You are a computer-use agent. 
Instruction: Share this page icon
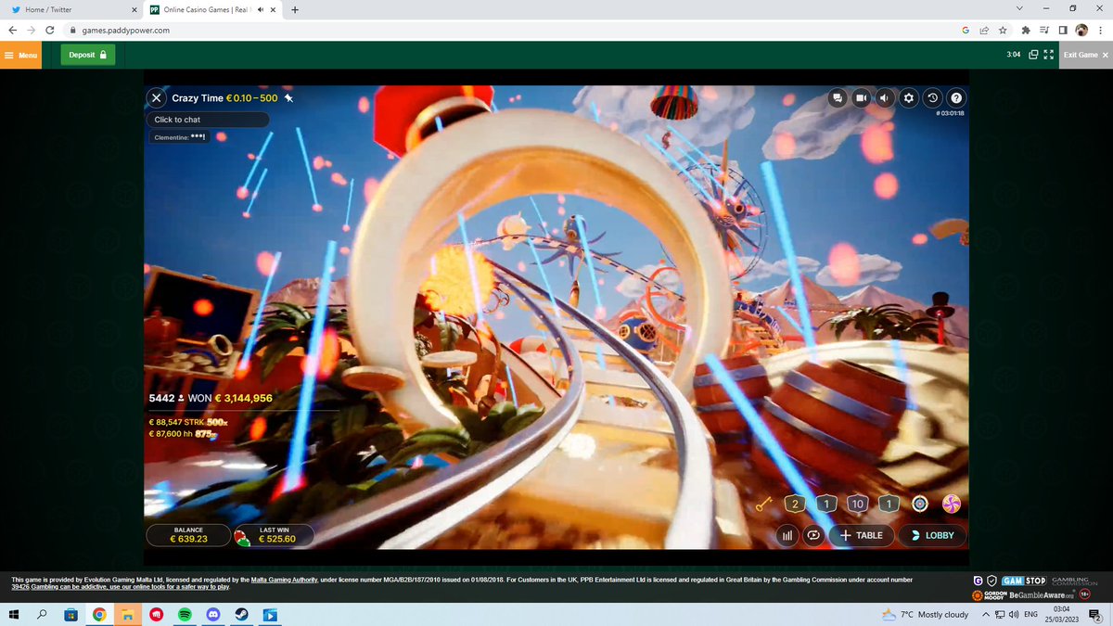tap(984, 31)
